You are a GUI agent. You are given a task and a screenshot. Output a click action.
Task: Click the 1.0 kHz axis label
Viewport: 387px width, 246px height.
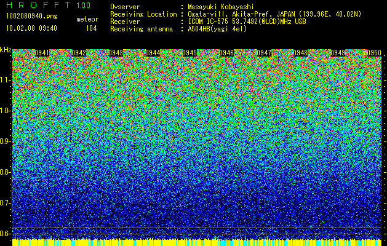pos(5,111)
